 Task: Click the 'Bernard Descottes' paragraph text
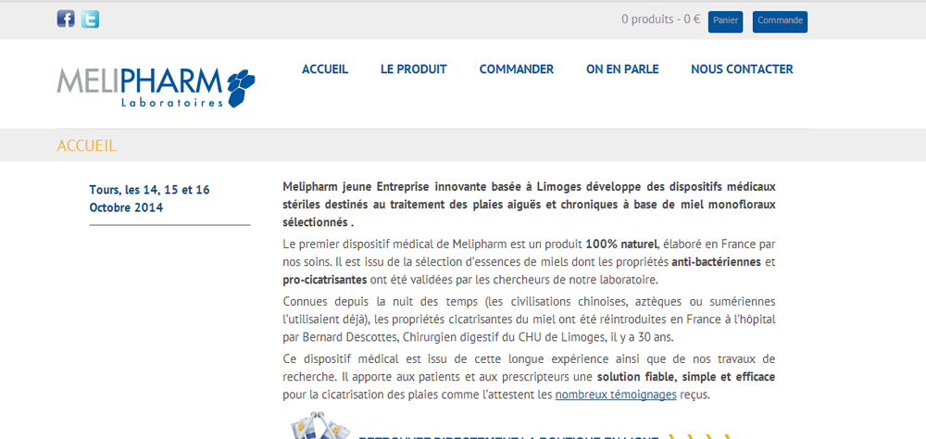[x=529, y=320]
